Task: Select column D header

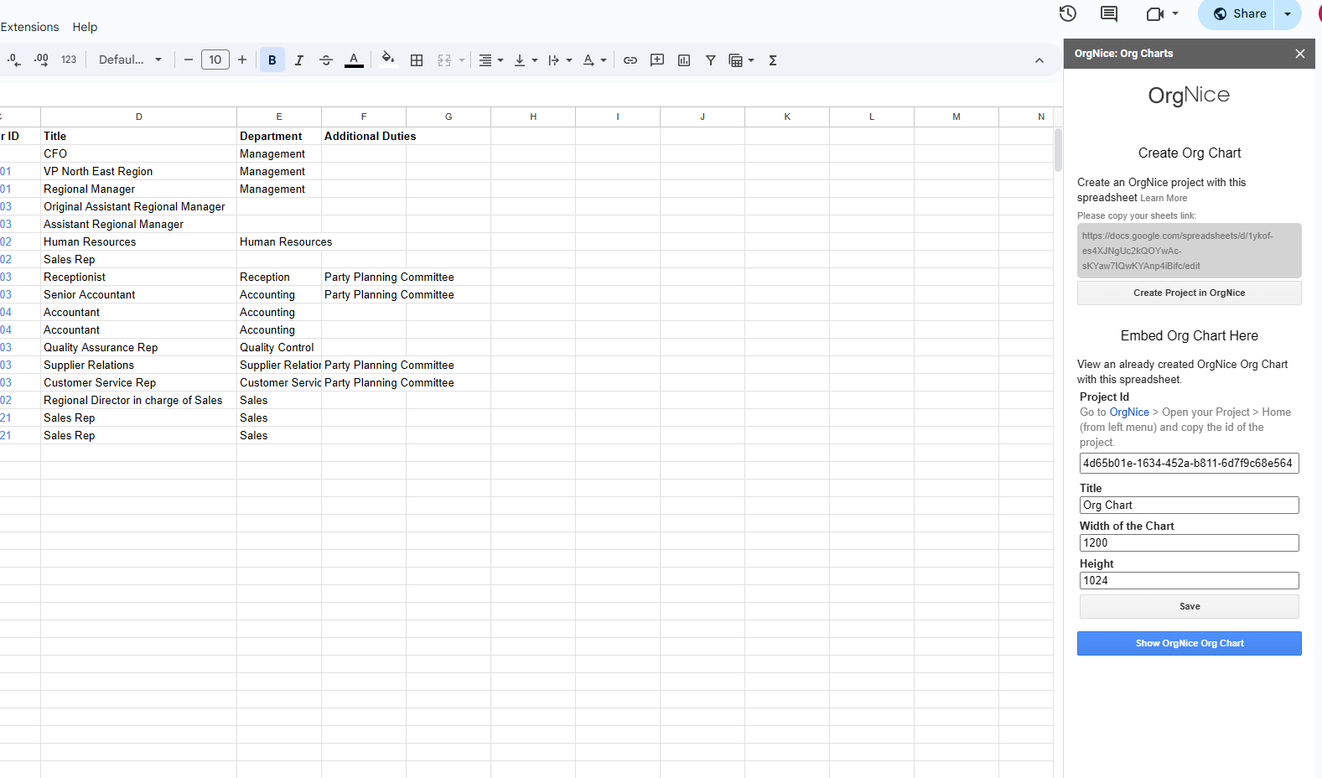Action: tap(139, 117)
